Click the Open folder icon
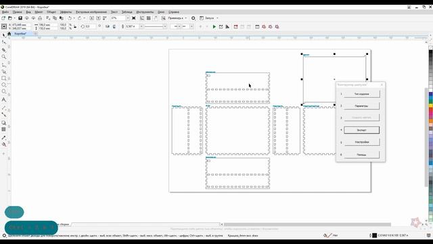Screen dimensions: 433x244 tap(10, 18)
